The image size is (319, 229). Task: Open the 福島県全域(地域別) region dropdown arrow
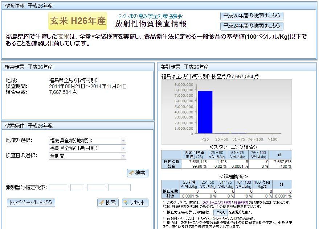[123, 141]
